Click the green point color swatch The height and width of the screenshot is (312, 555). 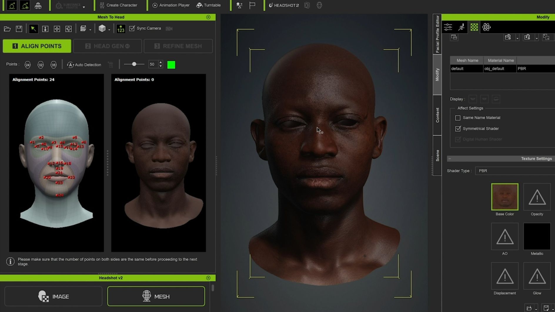(171, 65)
